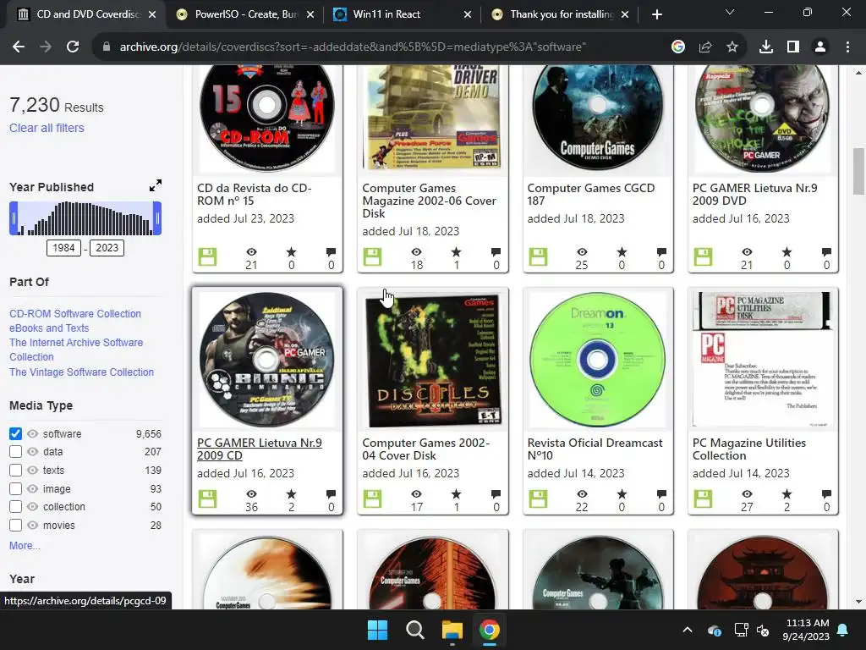Open Google icon in address bar

coord(678,47)
